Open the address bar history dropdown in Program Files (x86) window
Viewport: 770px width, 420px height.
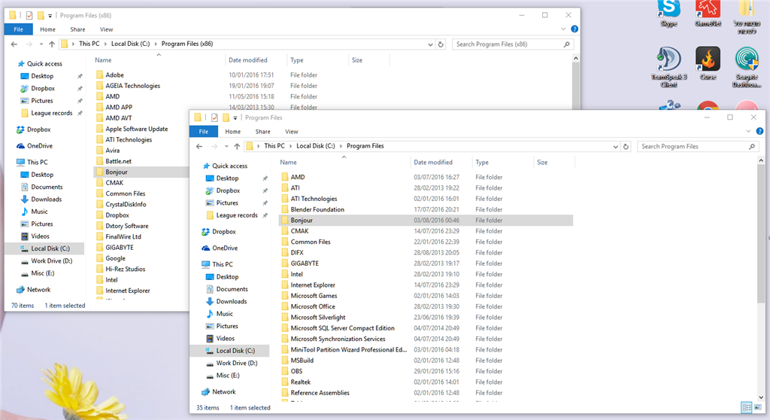pyautogui.click(x=429, y=44)
